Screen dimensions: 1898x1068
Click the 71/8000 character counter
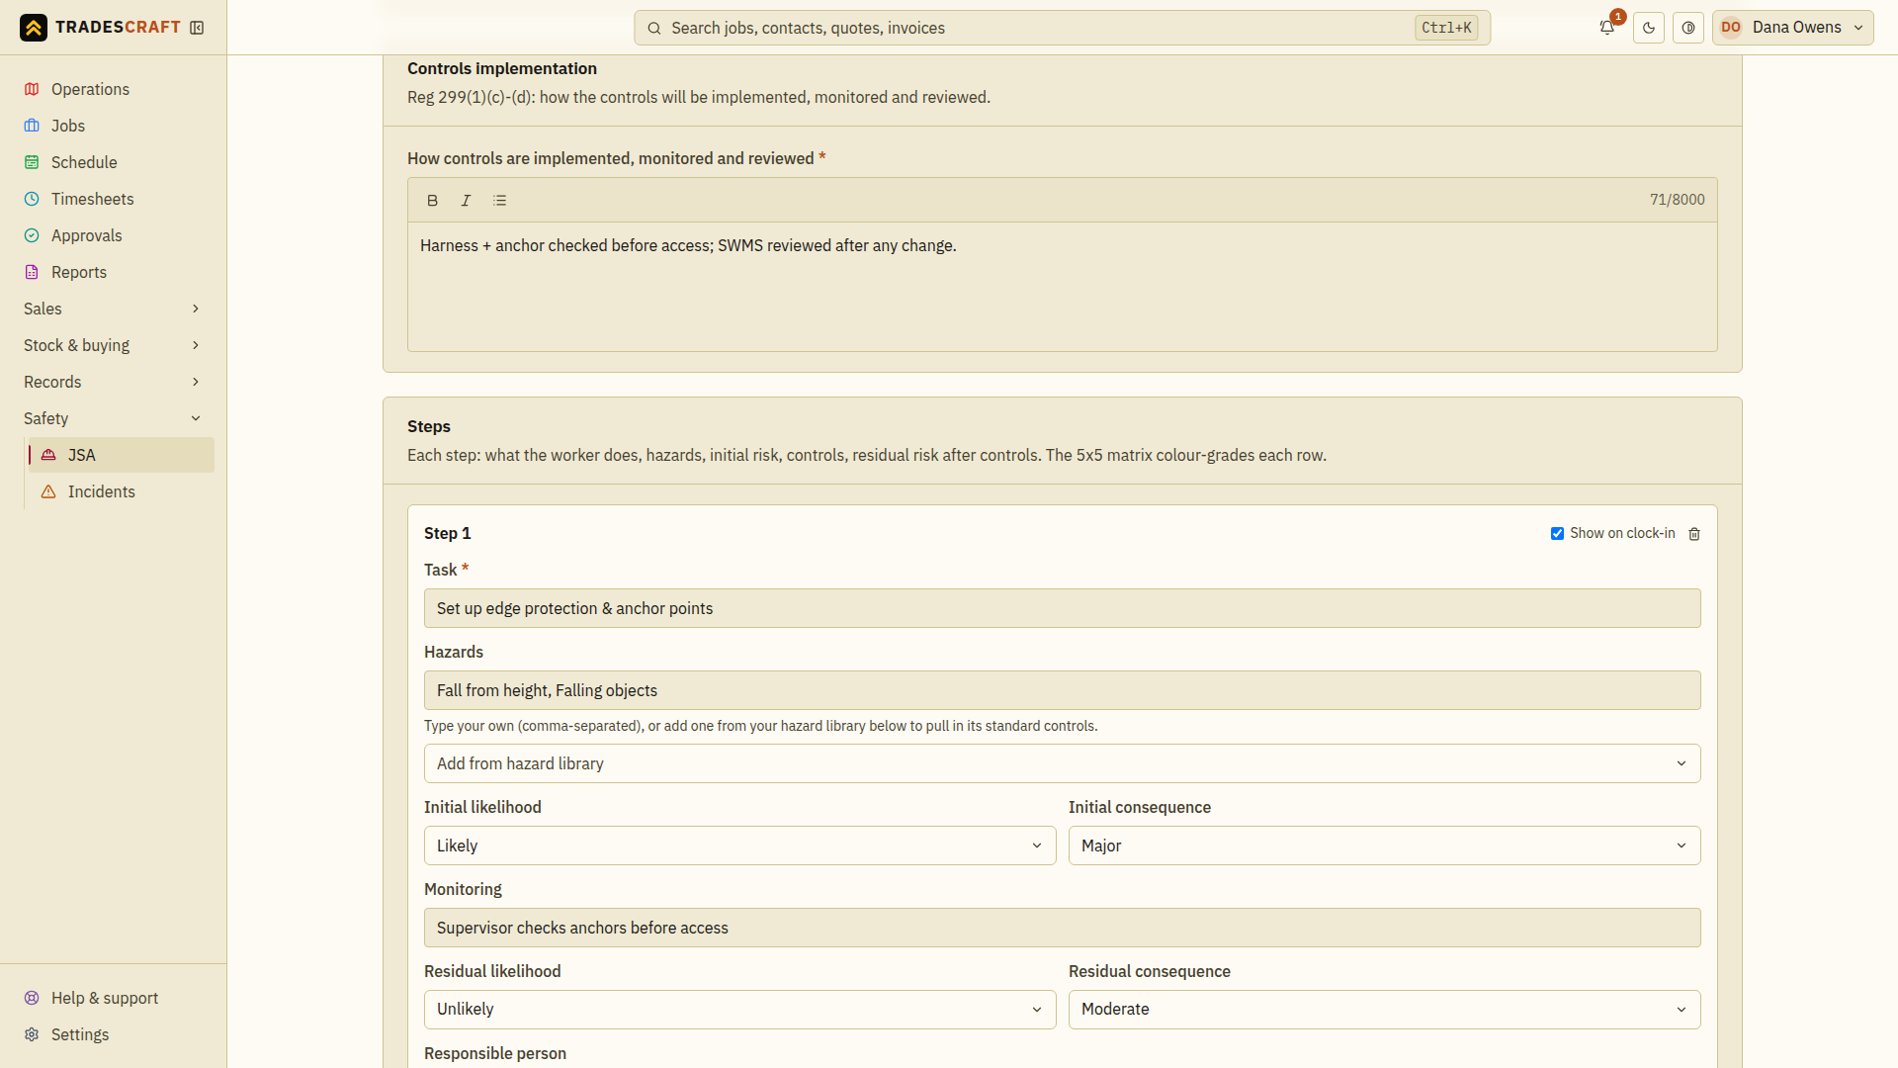tap(1677, 200)
